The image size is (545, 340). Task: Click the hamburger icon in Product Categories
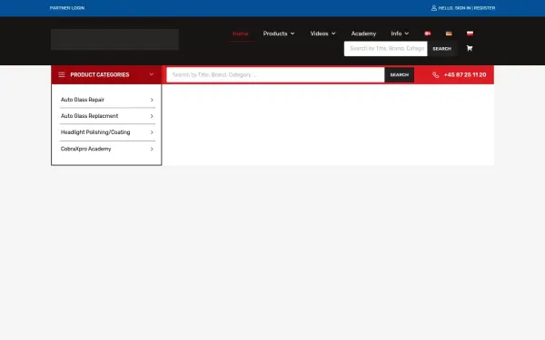coord(62,74)
